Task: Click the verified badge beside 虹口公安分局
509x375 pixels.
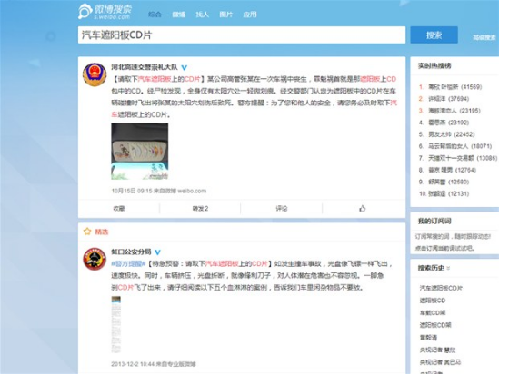Action: click(157, 252)
